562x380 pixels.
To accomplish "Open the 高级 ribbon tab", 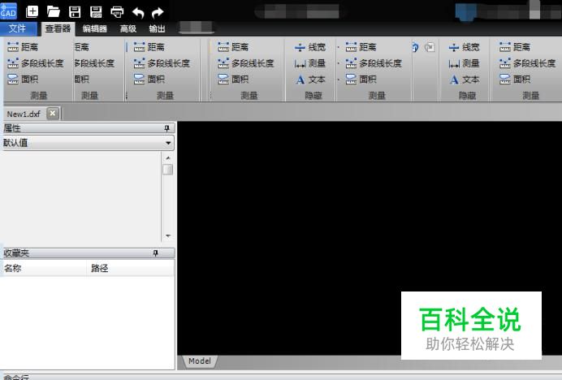I will [128, 28].
